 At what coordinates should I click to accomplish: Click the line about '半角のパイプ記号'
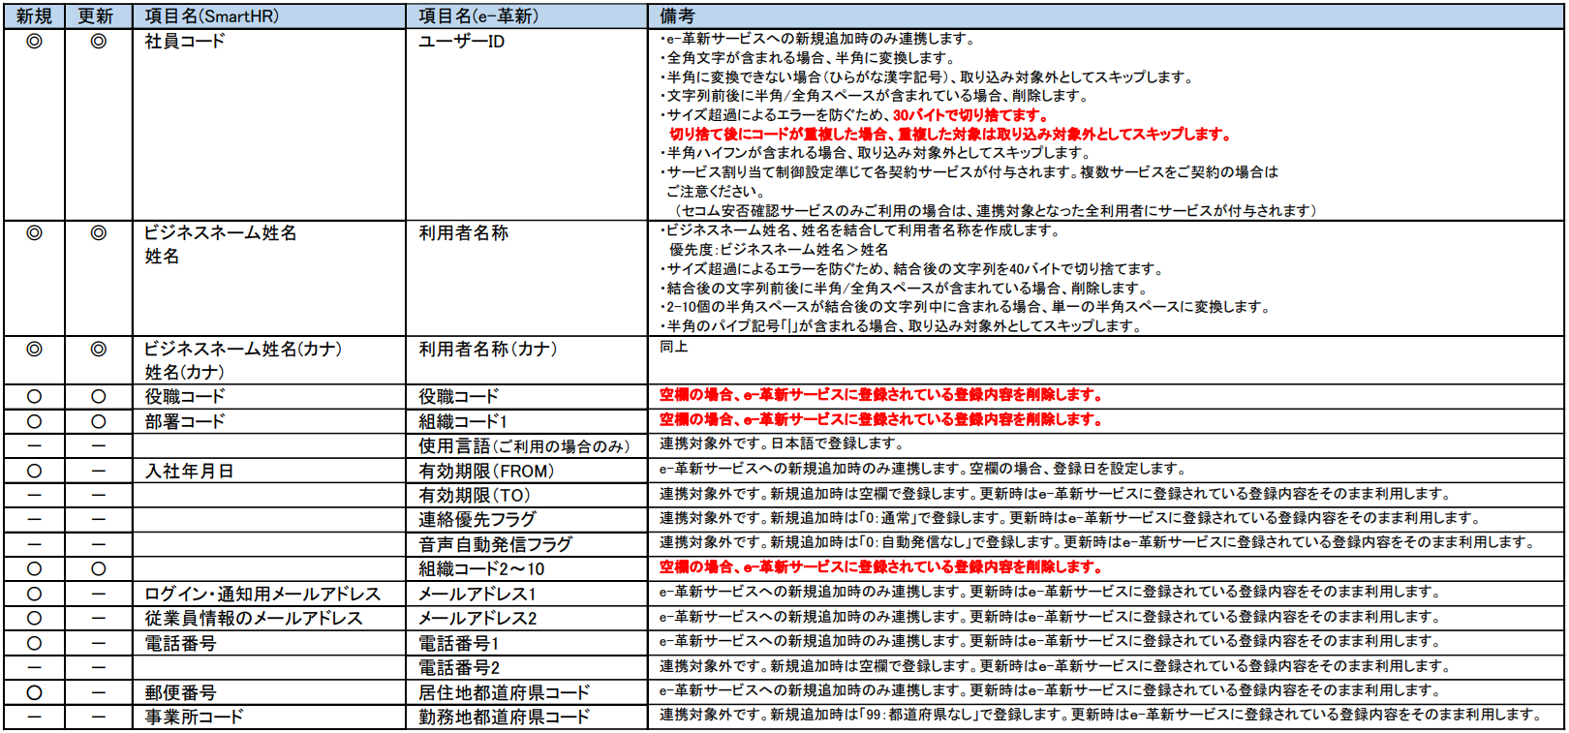pos(901,326)
